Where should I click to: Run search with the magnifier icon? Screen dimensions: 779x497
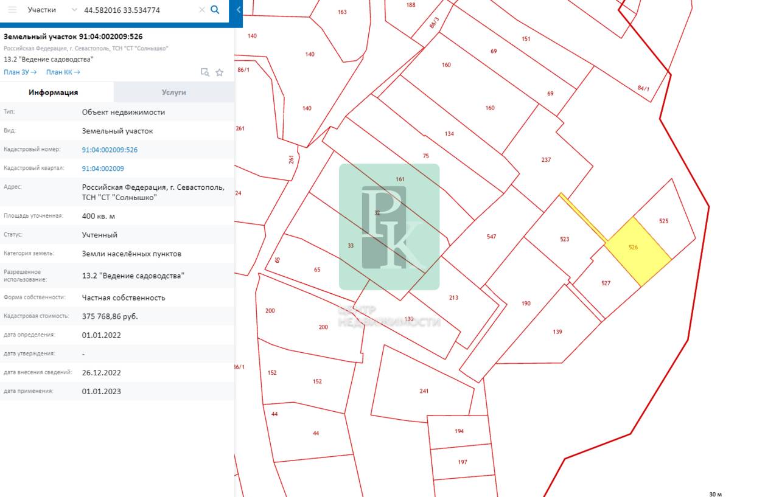point(215,10)
